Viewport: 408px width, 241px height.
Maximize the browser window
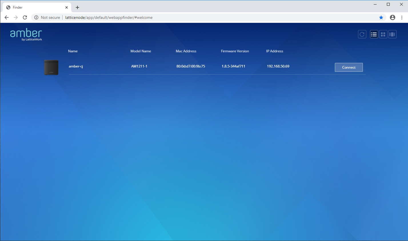[388, 4]
